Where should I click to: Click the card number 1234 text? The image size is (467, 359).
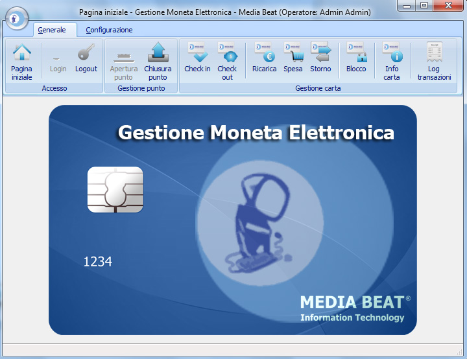coord(98,262)
